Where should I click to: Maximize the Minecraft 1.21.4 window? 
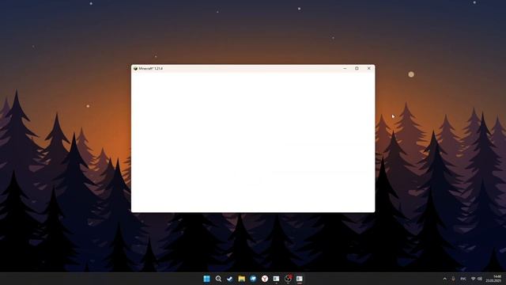(x=357, y=69)
